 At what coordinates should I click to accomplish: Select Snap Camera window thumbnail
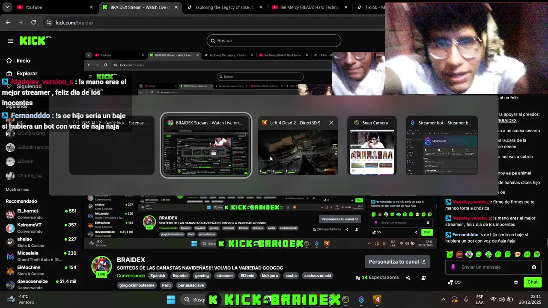[x=372, y=145]
